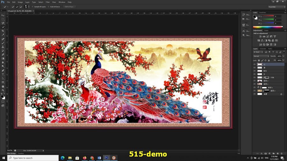Screen dimensions: 287x161
Task: Select the Clone Stamp tool
Action: click(3, 47)
